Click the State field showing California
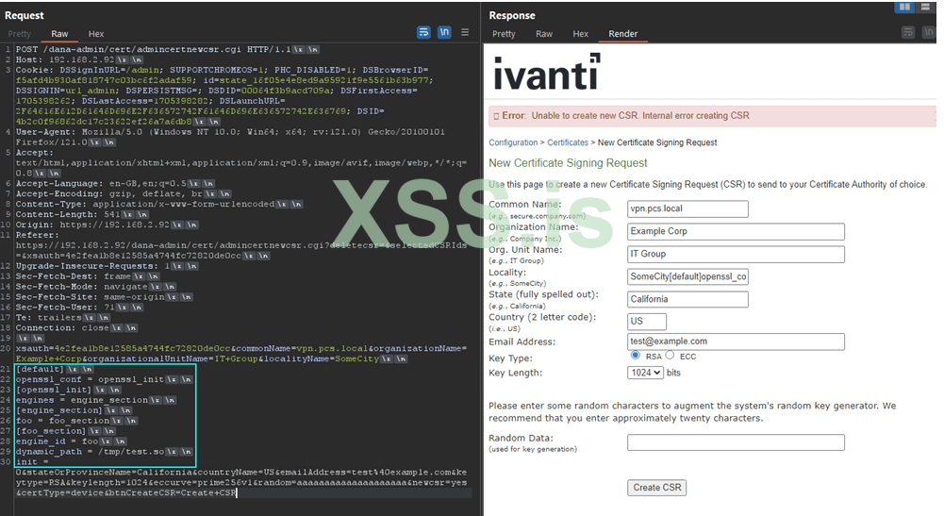 click(687, 299)
